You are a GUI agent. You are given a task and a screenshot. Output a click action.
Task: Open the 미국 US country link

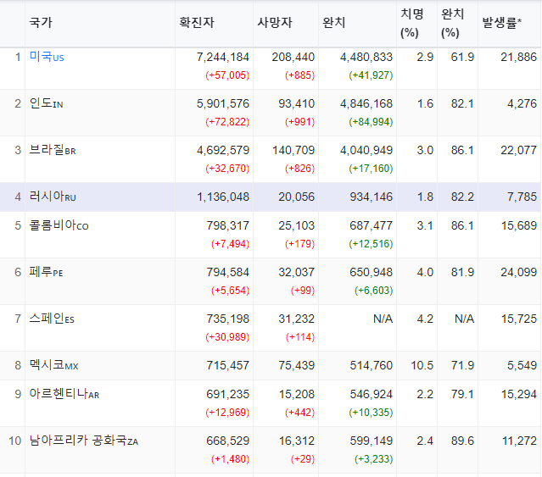tap(47, 57)
